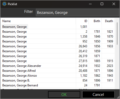Confirm selection with the OK button

tap(64, 95)
